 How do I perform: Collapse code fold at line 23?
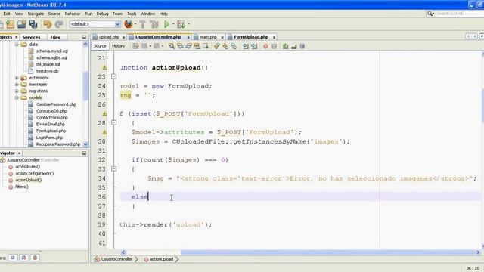pos(113,76)
